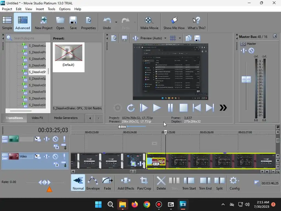Click the Make Movie button
Image resolution: width=281 pixels, height=211 pixels.
click(x=149, y=23)
